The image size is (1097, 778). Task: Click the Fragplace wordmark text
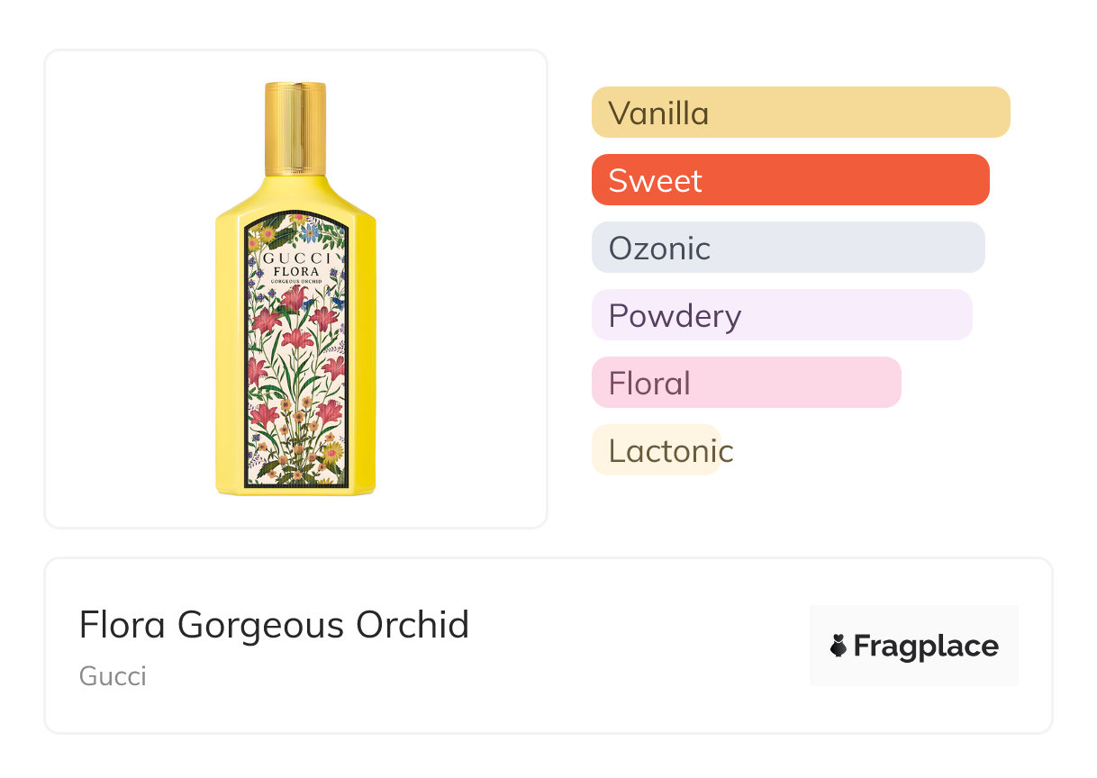926,646
